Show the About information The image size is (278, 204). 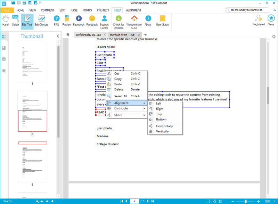point(148,21)
